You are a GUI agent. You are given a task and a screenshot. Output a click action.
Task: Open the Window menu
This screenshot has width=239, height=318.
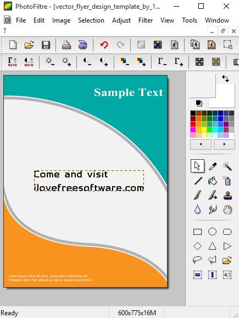point(217,20)
